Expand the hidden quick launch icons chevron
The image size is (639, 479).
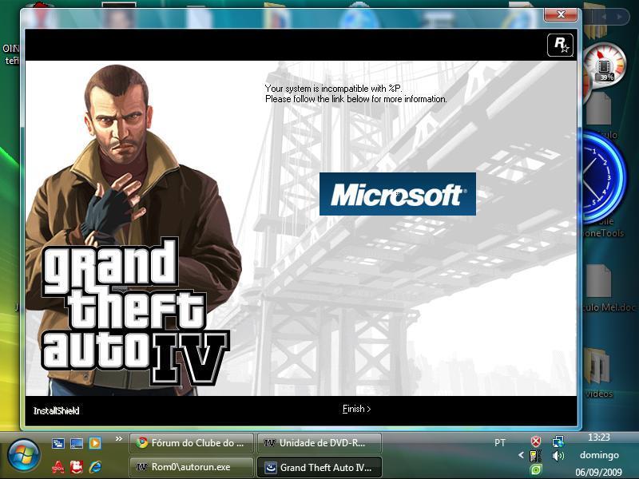(119, 439)
